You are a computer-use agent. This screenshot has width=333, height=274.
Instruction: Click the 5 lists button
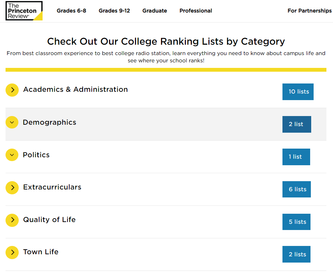click(297, 222)
